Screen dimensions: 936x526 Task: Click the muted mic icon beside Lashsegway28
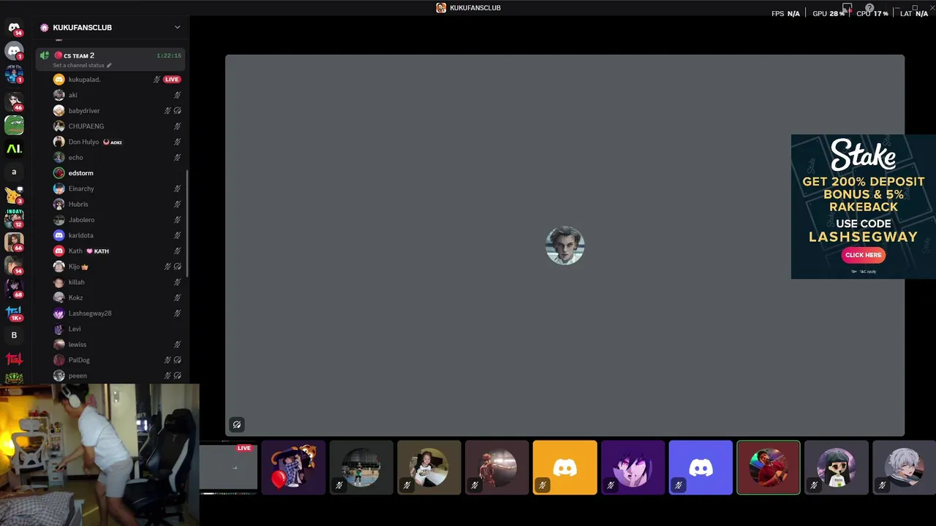coord(177,313)
